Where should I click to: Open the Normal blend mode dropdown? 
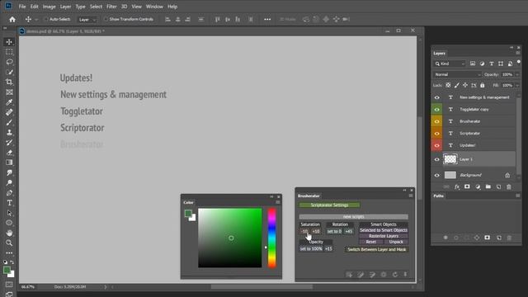[x=457, y=74]
